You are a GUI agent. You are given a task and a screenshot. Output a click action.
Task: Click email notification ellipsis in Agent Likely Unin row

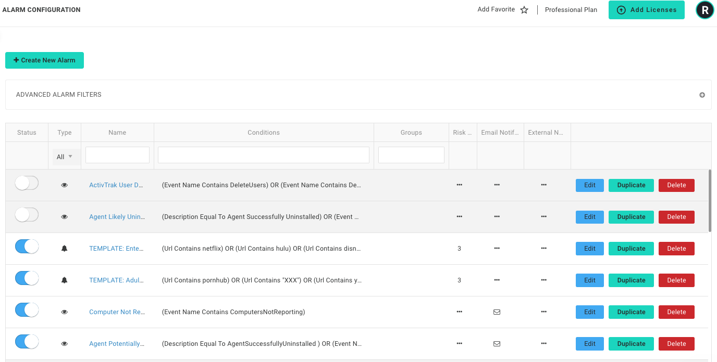pos(497,217)
